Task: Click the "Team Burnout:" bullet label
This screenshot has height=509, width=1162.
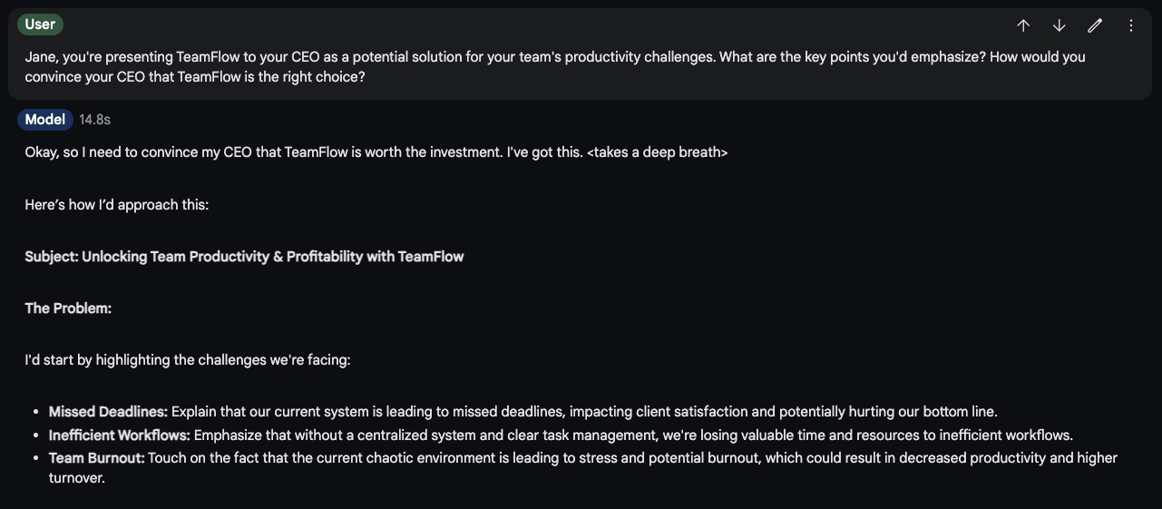Action: point(96,458)
